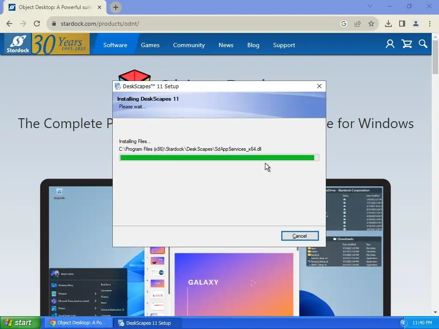Click the scrollbar down arrow

436,312
